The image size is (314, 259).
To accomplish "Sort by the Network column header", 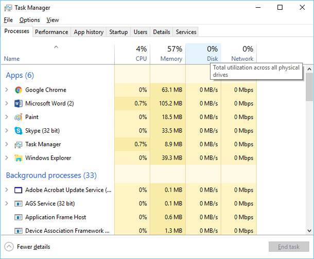I will 239,54.
